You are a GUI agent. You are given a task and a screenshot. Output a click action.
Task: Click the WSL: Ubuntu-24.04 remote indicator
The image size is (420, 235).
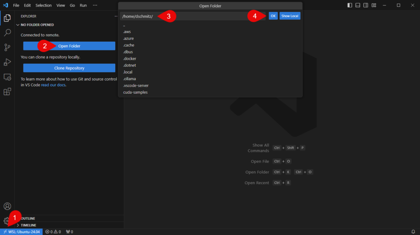21,232
